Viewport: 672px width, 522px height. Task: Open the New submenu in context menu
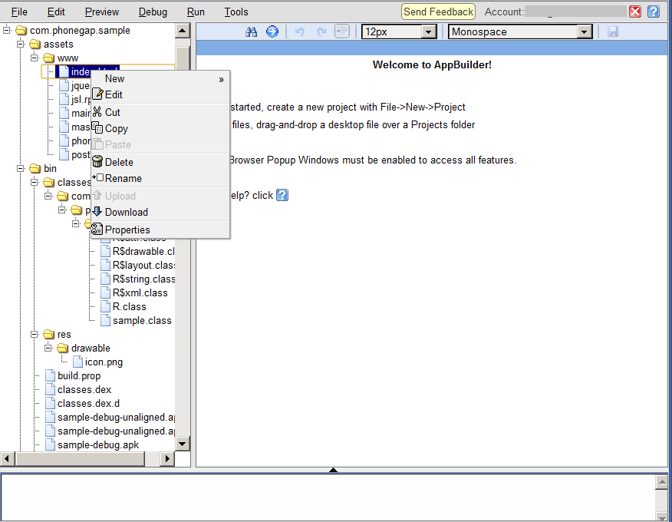click(x=160, y=79)
